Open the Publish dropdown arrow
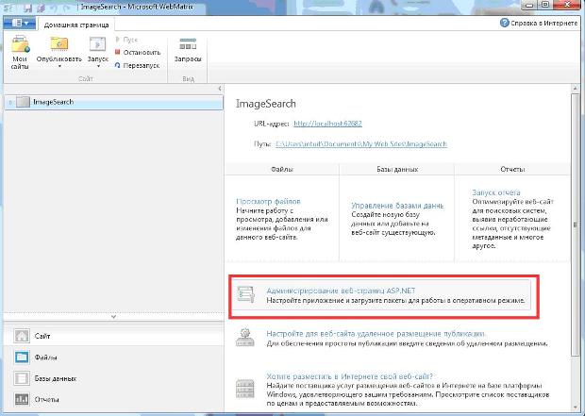 tap(59, 67)
